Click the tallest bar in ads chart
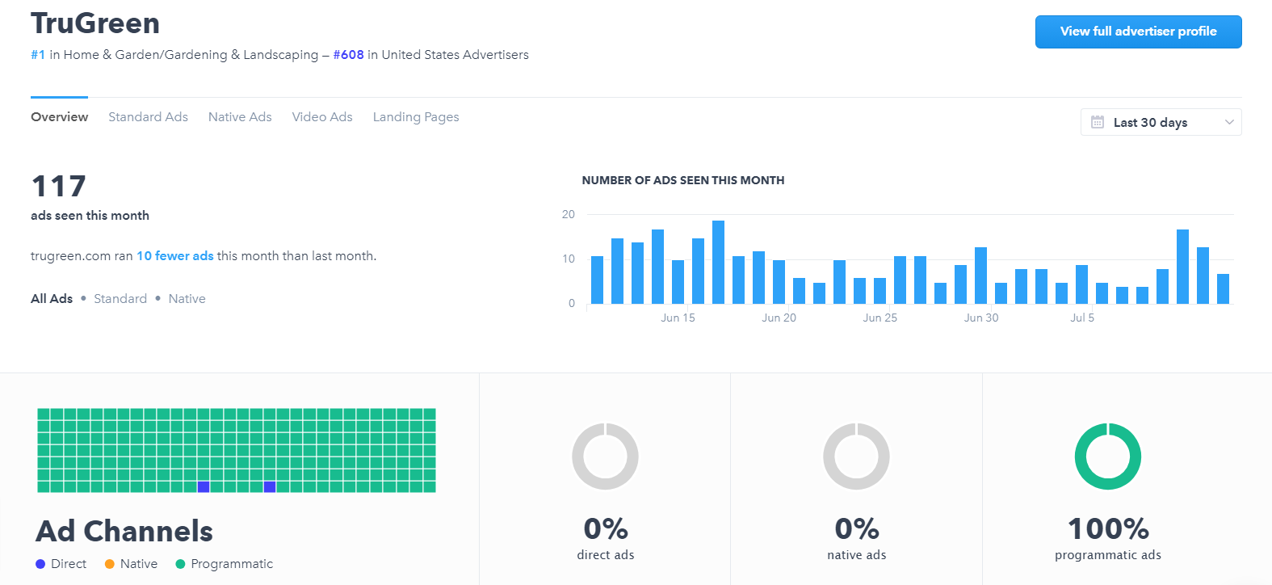Image resolution: width=1272 pixels, height=585 pixels. tap(718, 262)
